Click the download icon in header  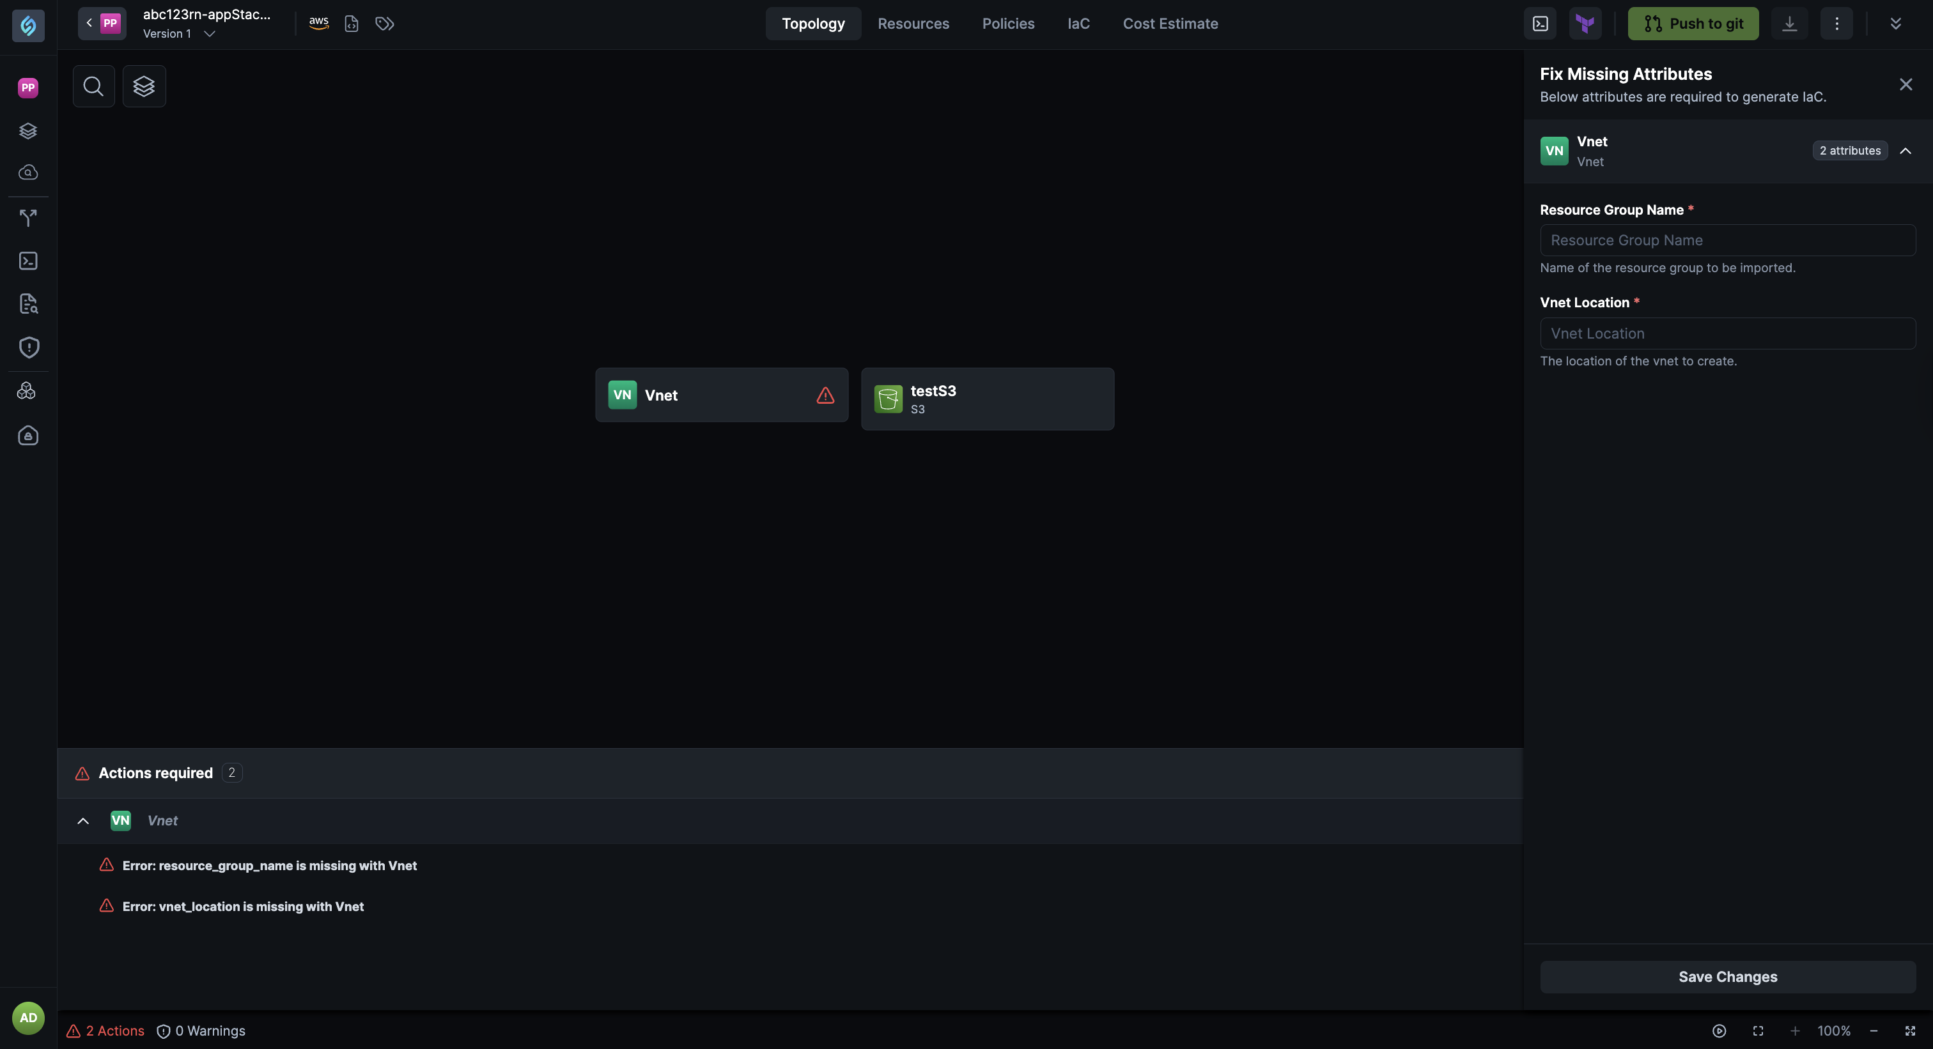tap(1789, 23)
